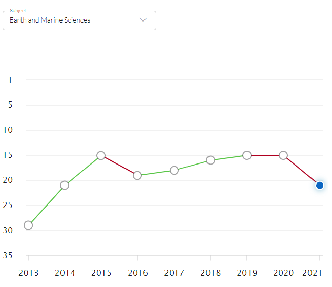
Task: Select the blue 2021 data point
Action: (x=320, y=185)
